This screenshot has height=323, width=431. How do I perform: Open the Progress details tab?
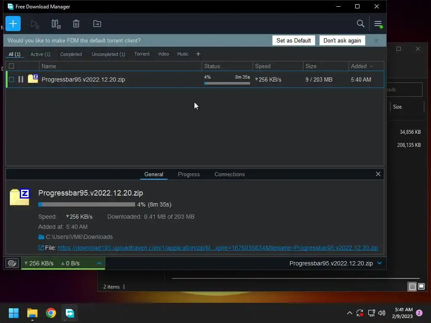189,174
